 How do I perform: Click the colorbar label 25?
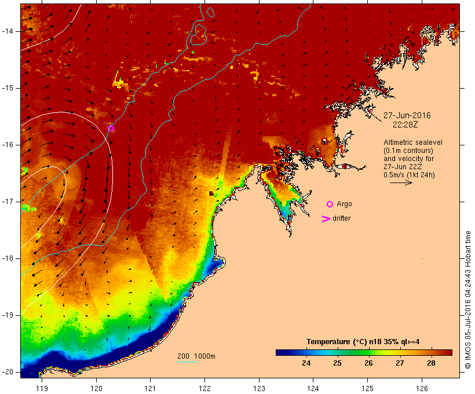tap(337, 363)
